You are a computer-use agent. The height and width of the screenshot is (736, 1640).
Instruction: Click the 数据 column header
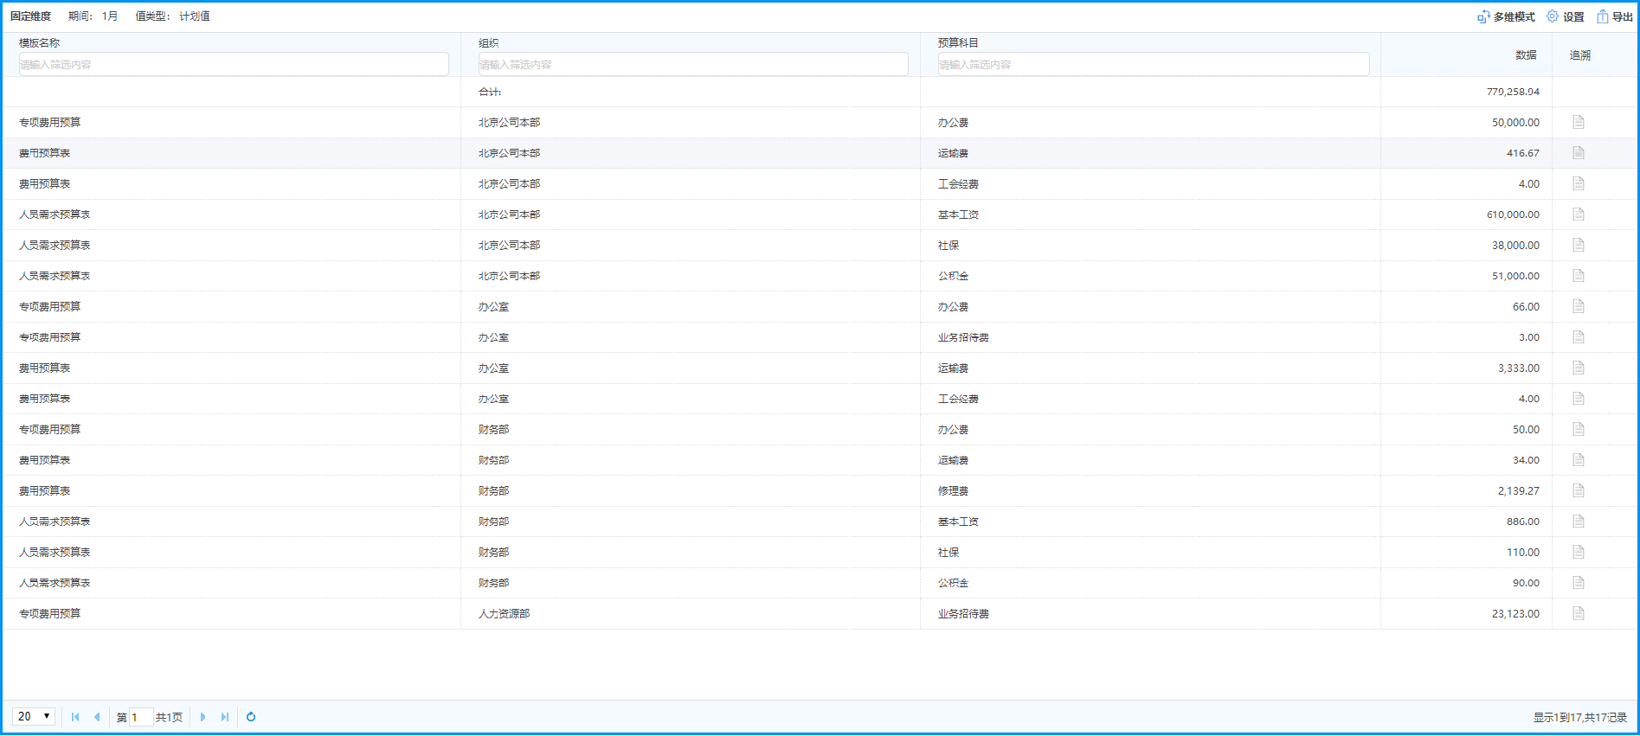pyautogui.click(x=1526, y=55)
